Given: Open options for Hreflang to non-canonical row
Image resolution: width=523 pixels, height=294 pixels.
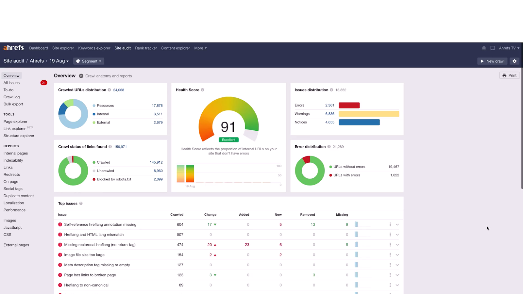Looking at the screenshot, I should pos(390,285).
